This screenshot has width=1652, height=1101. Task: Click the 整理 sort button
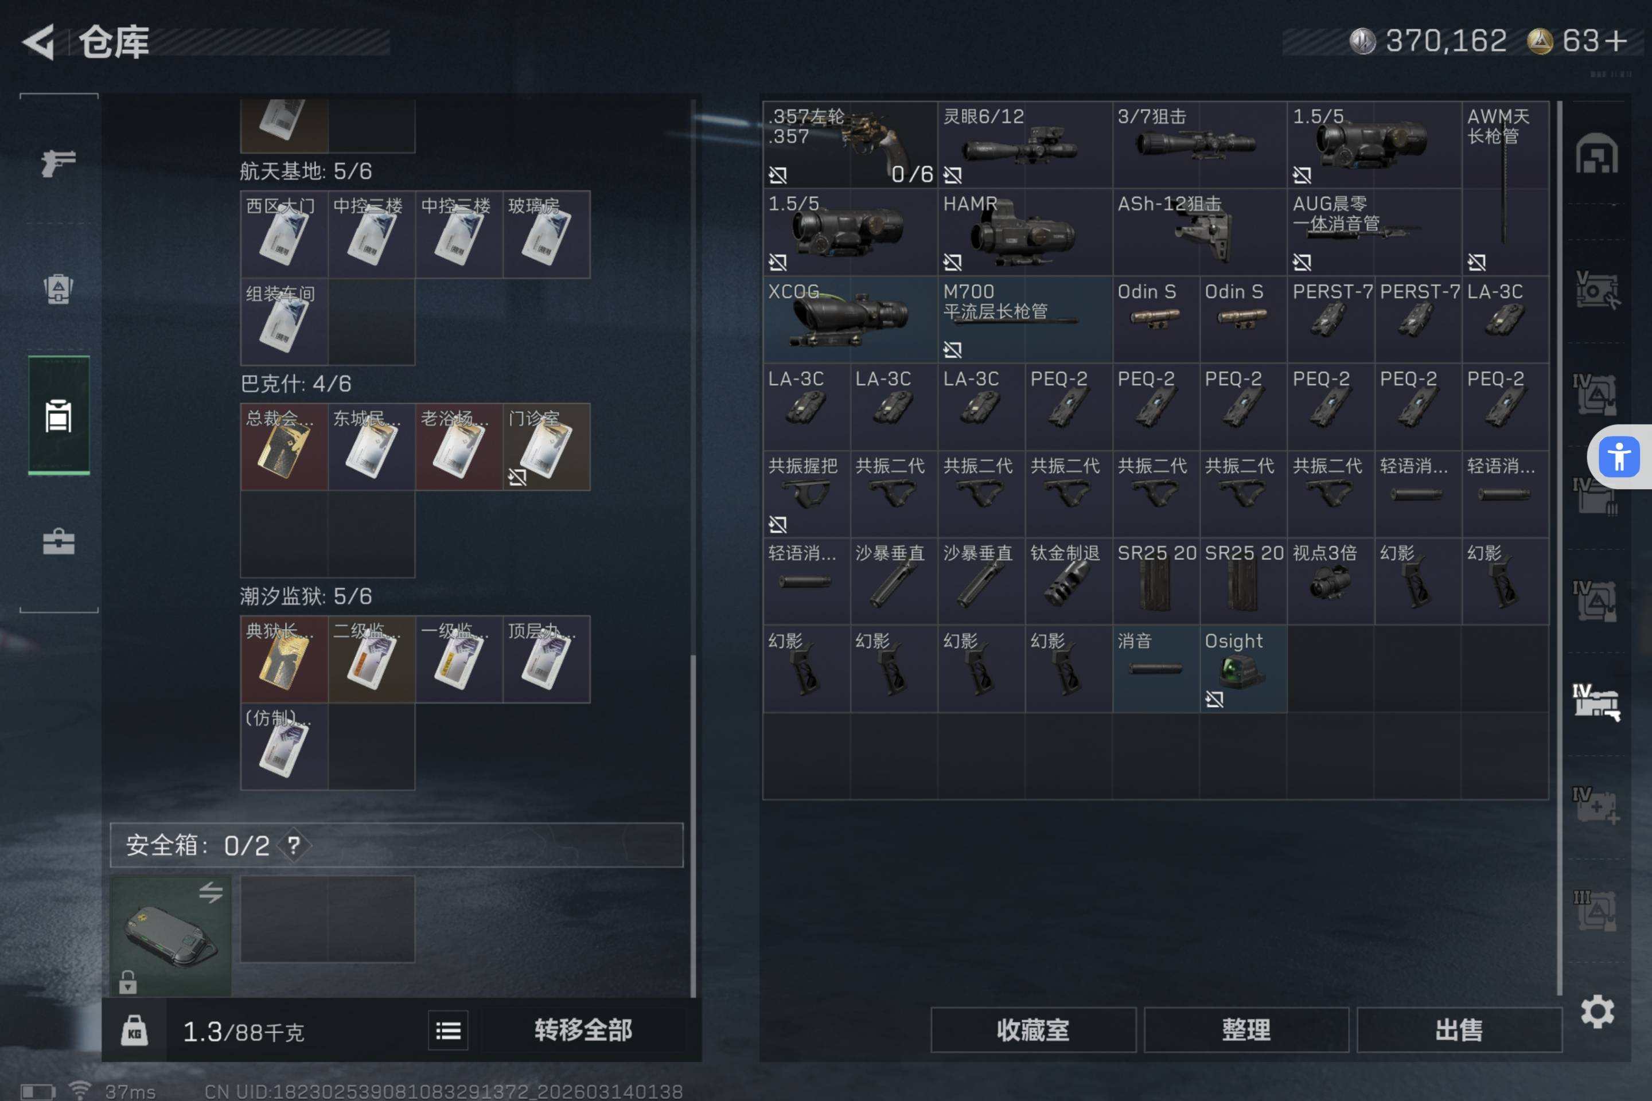coord(1246,1029)
